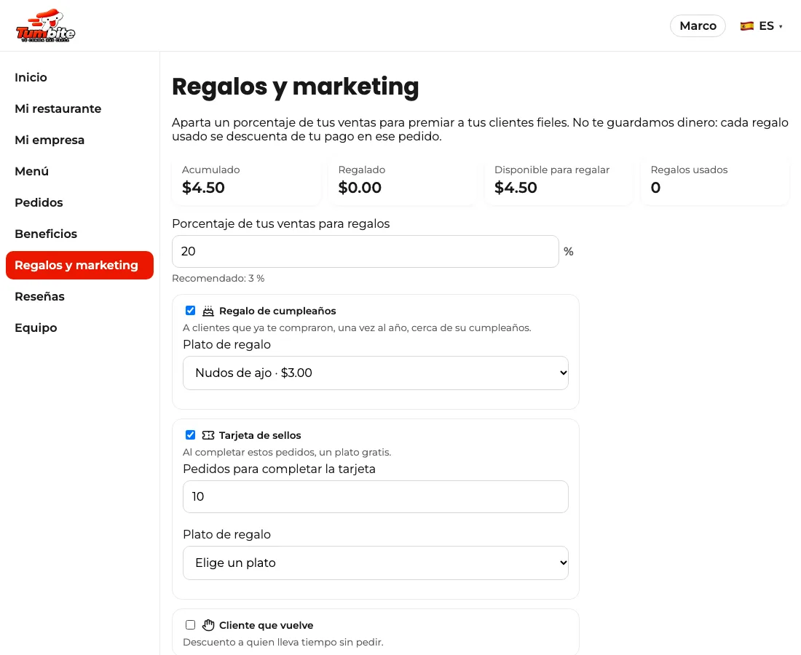
Task: Click the 'Cliente que vuelve' label
Action: pyautogui.click(x=266, y=625)
